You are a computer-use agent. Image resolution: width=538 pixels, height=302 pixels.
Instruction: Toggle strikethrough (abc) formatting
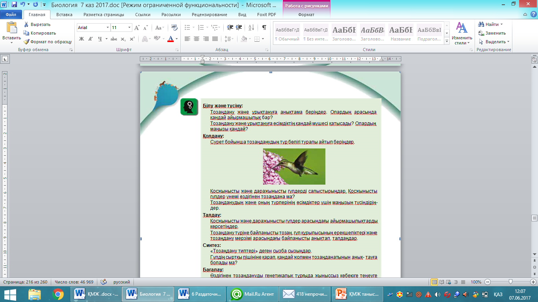click(x=114, y=39)
